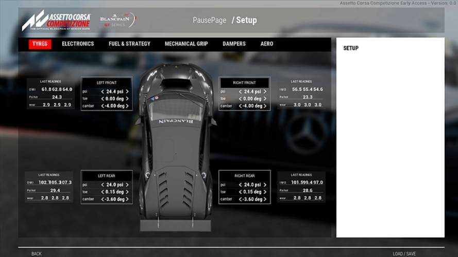This screenshot has width=458, height=257.
Task: Open the Mechanical Grip tab
Action: 186,44
